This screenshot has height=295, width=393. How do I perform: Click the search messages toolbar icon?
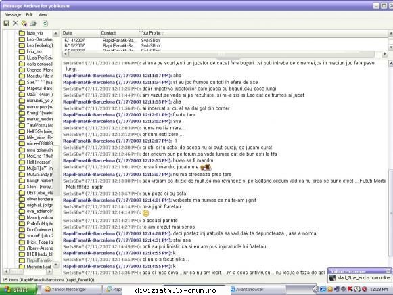24,23
